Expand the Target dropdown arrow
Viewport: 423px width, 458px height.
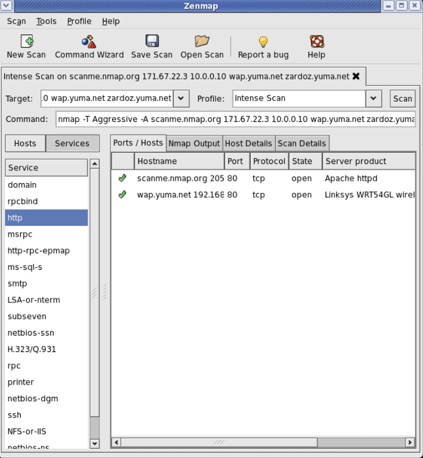coord(181,99)
